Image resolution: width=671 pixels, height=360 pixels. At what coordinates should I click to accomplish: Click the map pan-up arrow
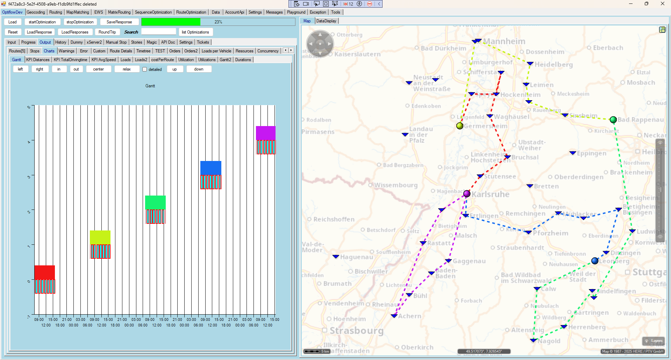tap(320, 34)
